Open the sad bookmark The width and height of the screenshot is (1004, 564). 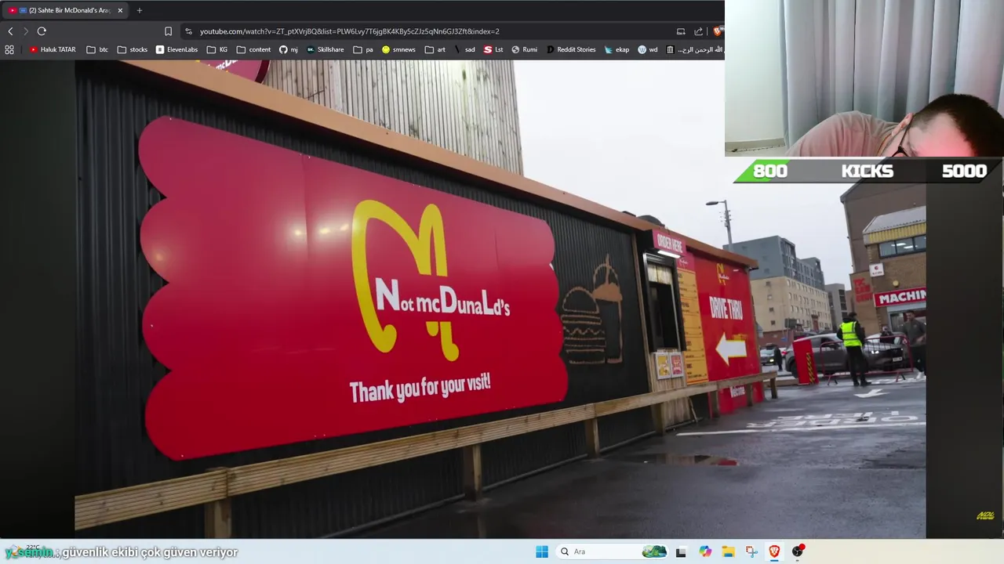point(464,49)
